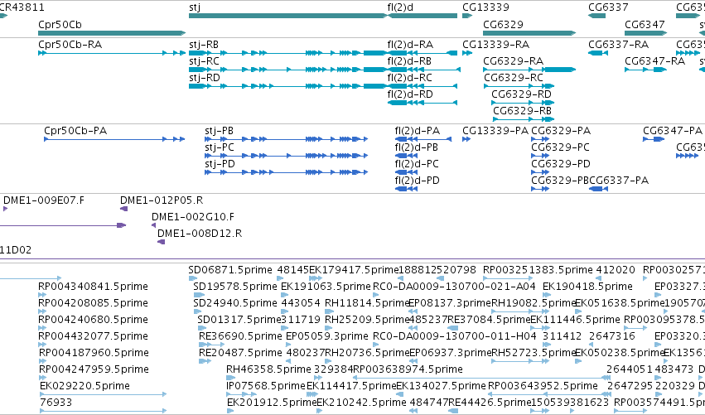This screenshot has width=705, height=415.
Task: Open EST IP07568.5prime
Action: pos(266,386)
